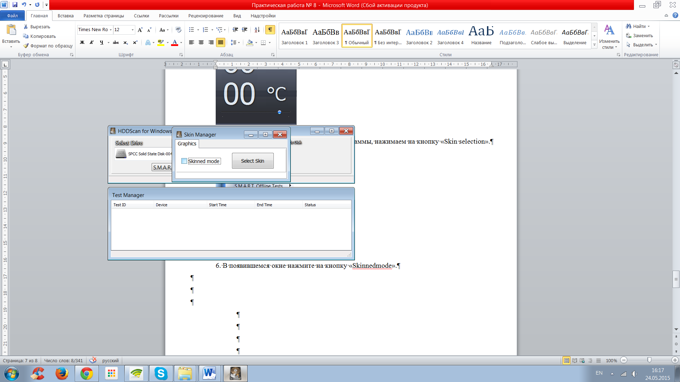Toggle show paragraph marks (¶) button
This screenshot has width=680, height=382.
point(270,30)
